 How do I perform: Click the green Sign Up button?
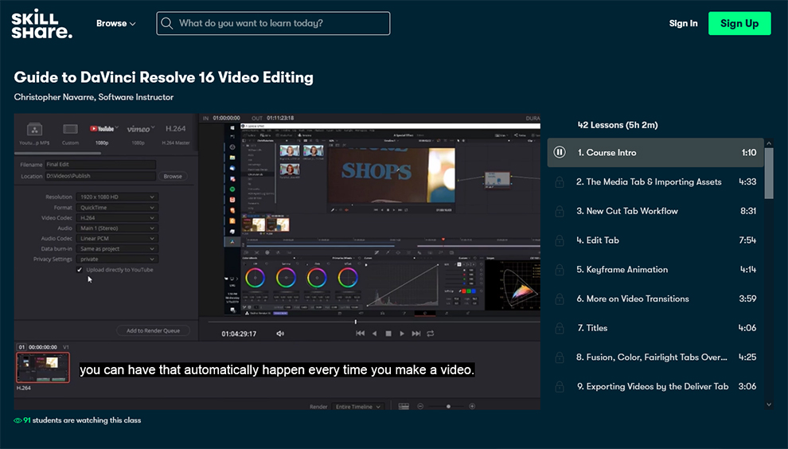pyautogui.click(x=739, y=23)
